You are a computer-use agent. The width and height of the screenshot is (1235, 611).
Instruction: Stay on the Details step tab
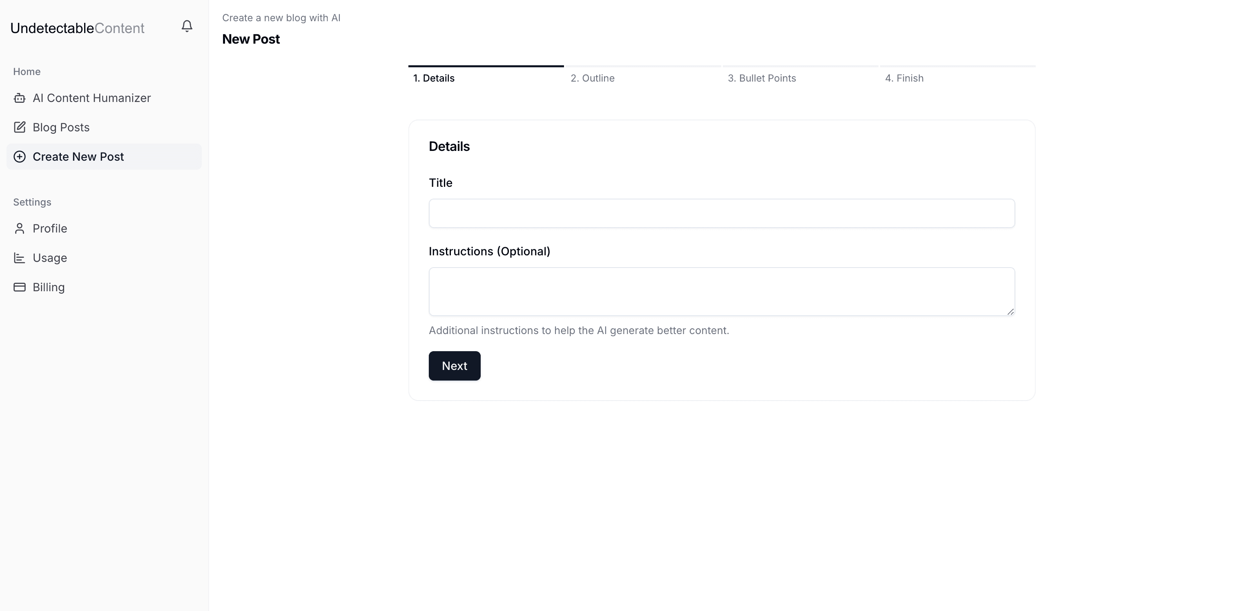pos(433,77)
